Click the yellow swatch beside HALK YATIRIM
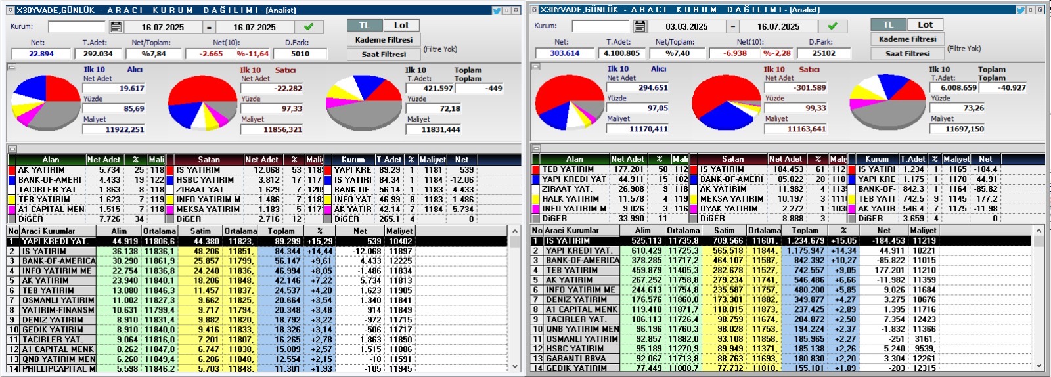The image size is (1051, 377). coord(536,199)
